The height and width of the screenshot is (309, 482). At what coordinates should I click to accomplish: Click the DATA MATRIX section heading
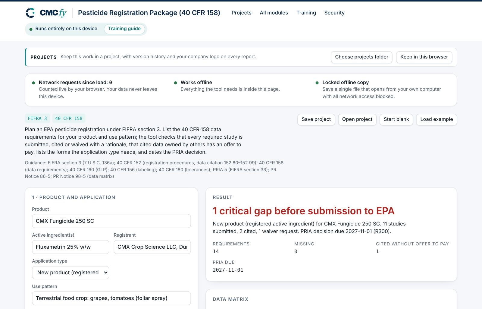[230, 299]
